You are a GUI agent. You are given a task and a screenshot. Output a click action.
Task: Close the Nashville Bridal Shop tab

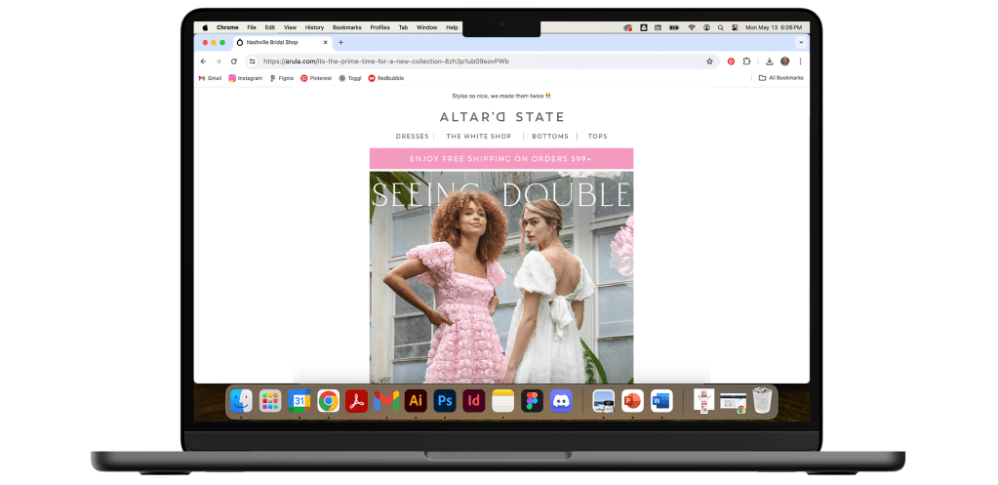325,43
